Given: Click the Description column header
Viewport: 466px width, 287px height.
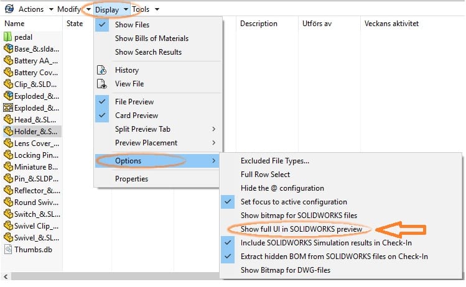Looking at the screenshot, I should pos(258,24).
